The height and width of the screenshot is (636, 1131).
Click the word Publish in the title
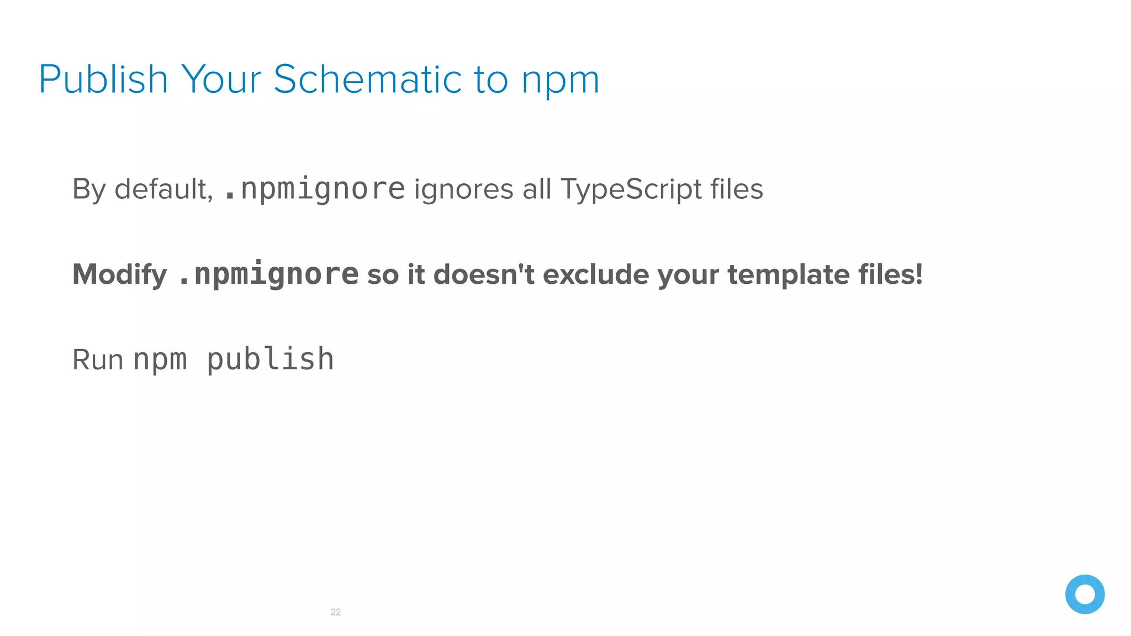tap(103, 79)
